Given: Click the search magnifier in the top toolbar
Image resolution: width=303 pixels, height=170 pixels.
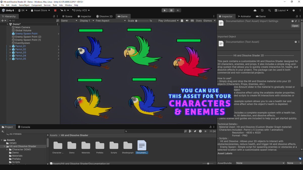Looking at the screenshot, I should 269,10.
